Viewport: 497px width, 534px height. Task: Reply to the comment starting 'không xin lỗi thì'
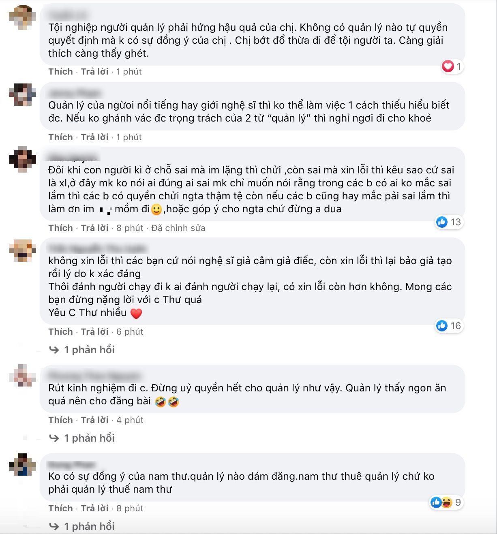pos(94,332)
